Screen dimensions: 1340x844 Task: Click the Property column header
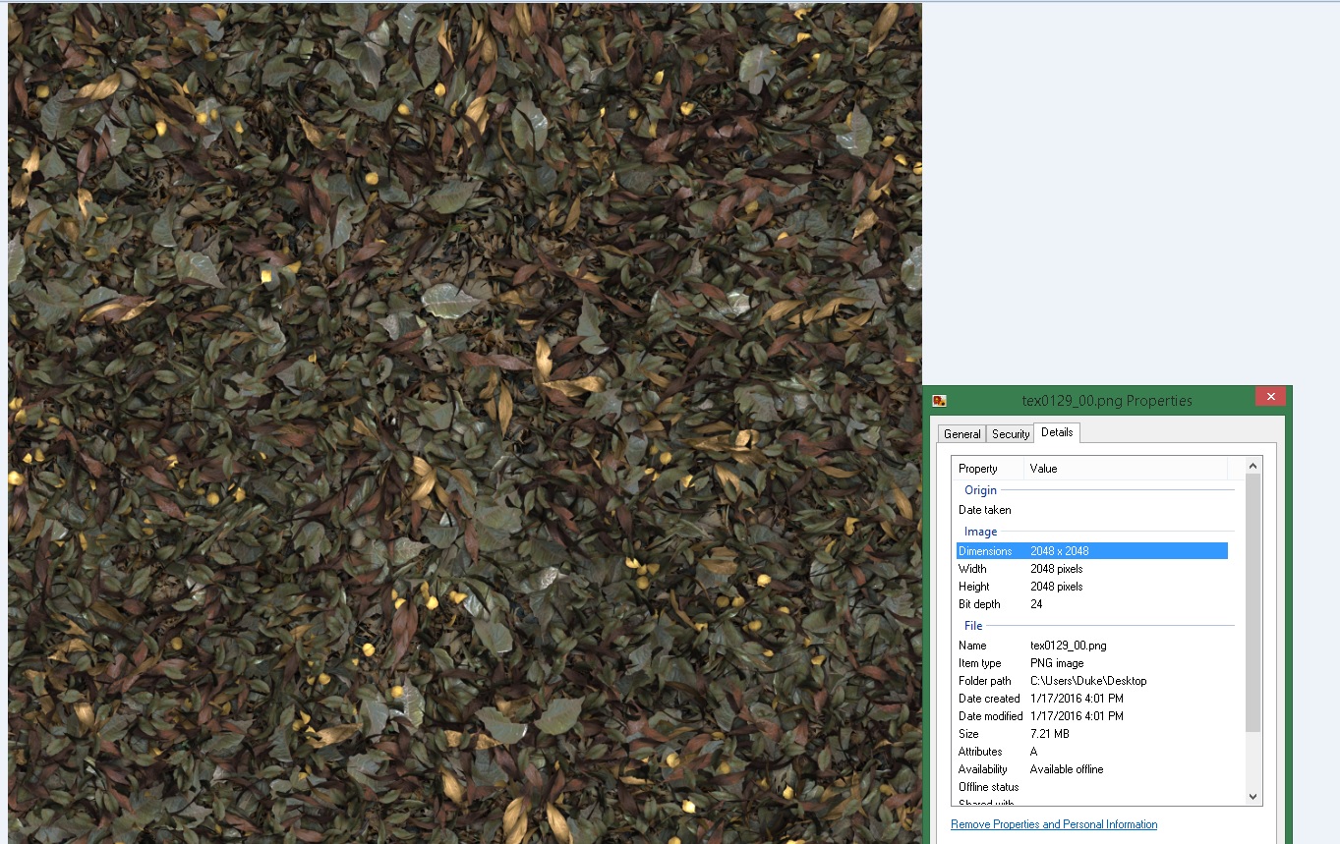[988, 469]
